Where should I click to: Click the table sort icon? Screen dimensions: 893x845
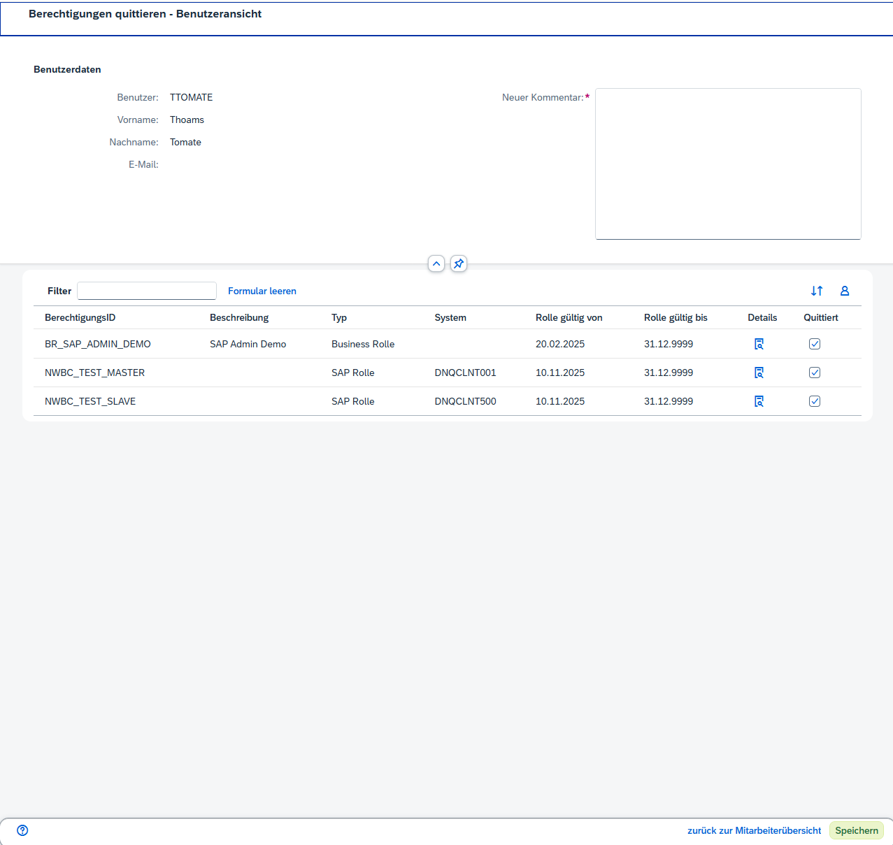[x=817, y=291]
